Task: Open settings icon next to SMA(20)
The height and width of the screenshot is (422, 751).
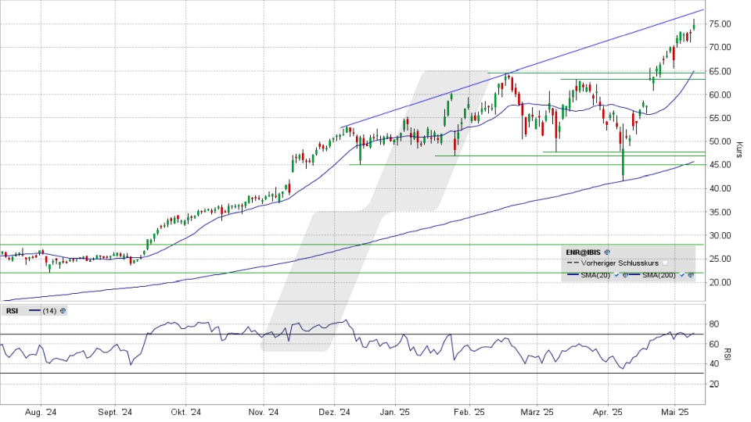Action: pyautogui.click(x=625, y=275)
